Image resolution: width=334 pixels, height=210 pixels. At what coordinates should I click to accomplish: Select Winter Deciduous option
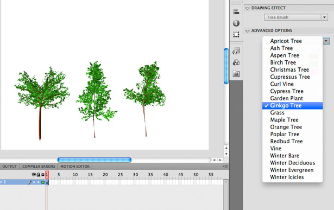click(293, 163)
